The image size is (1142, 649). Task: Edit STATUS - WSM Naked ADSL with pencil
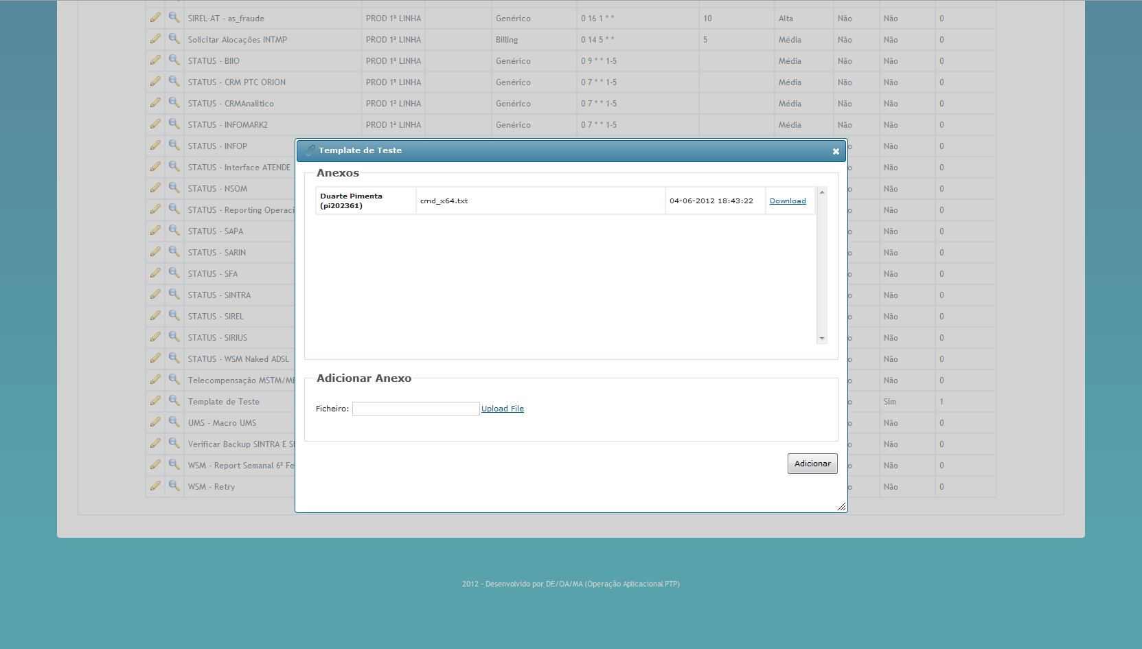155,358
